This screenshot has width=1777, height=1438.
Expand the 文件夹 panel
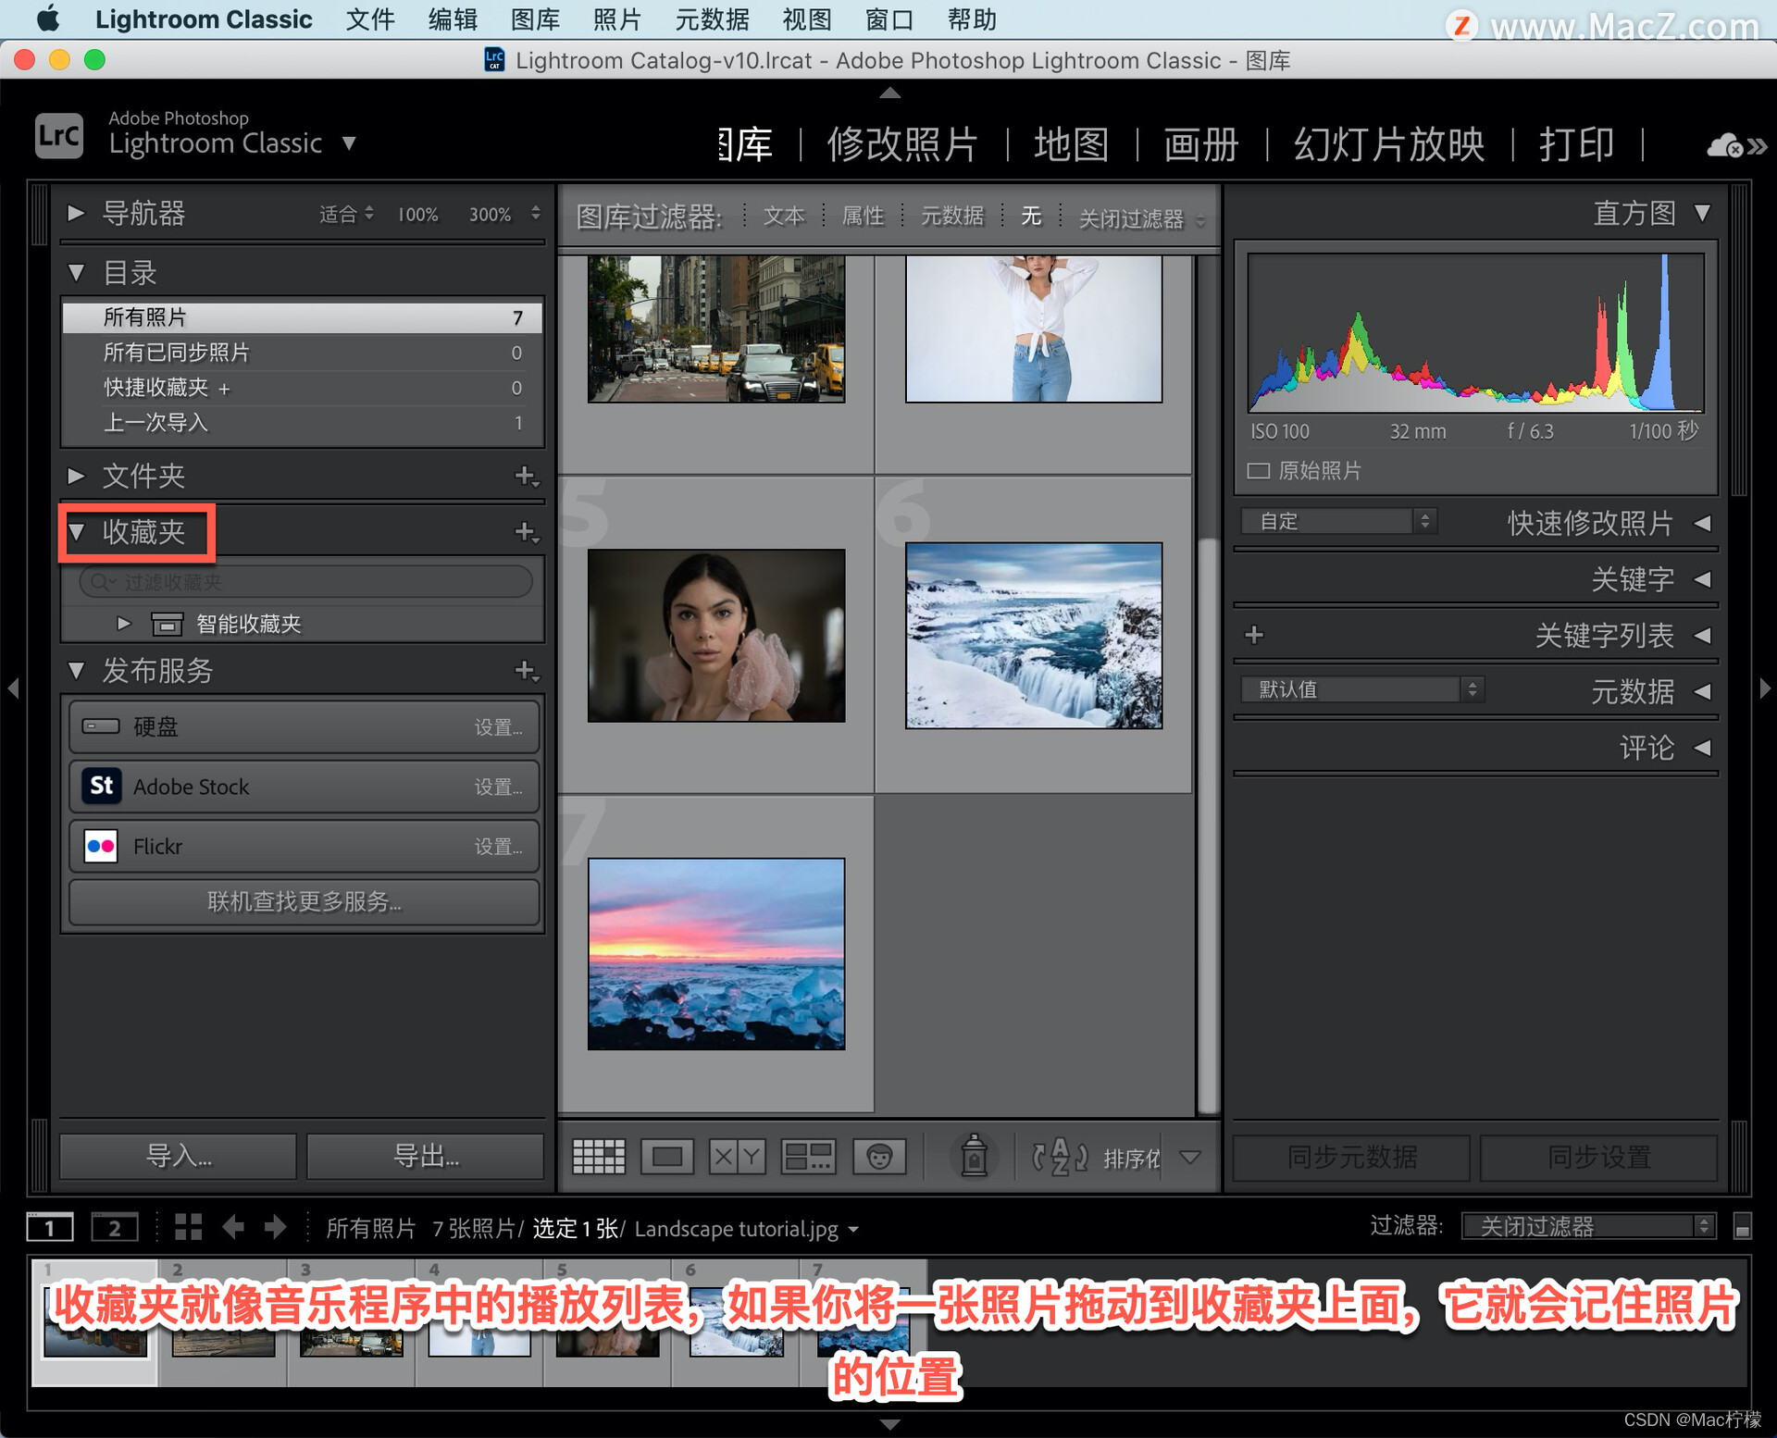click(x=77, y=476)
